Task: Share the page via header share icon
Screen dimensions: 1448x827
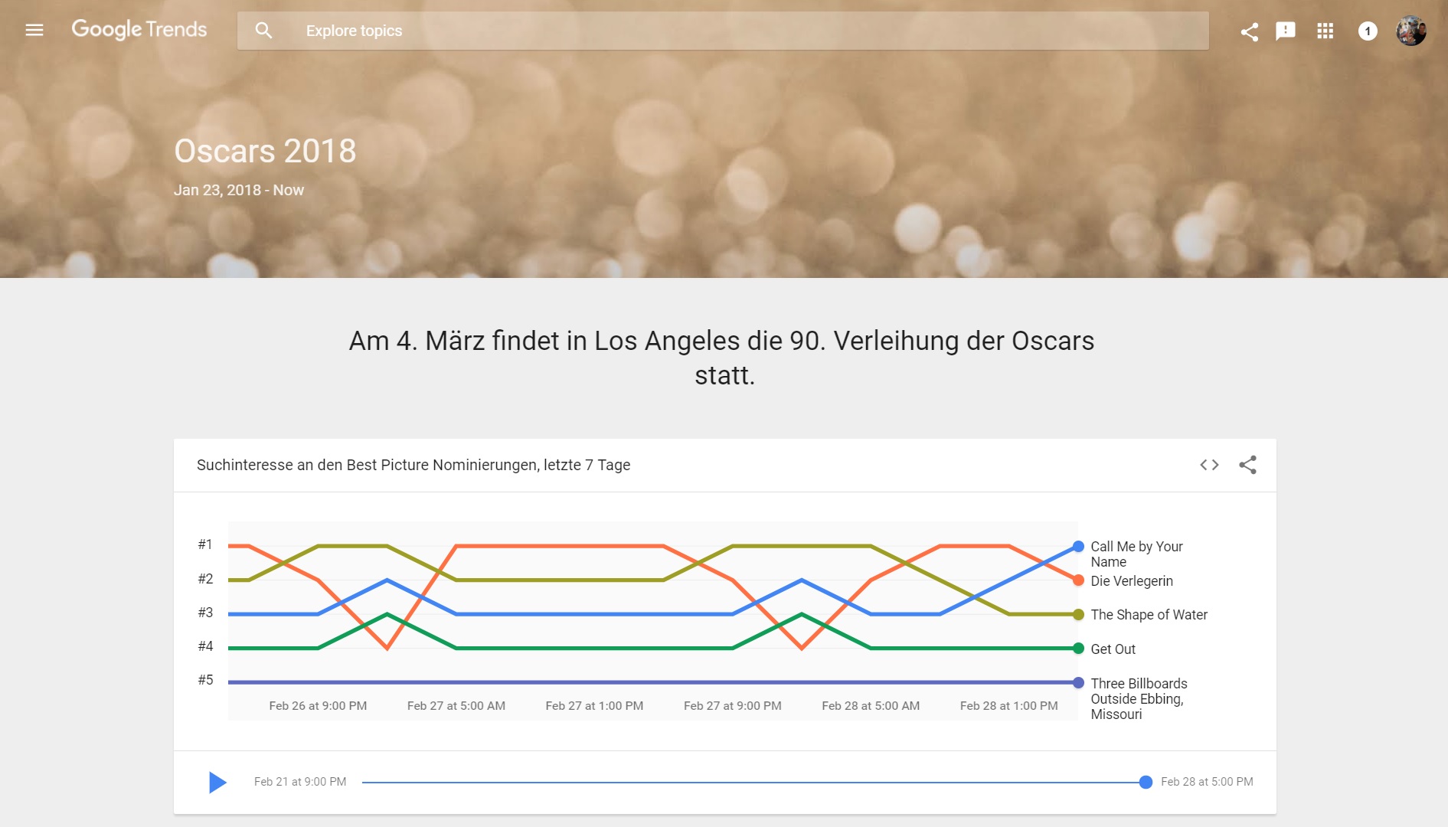Action: click(x=1249, y=31)
